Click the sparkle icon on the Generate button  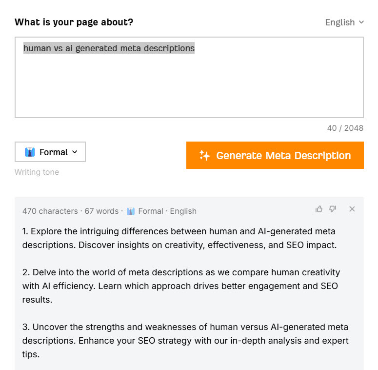click(x=205, y=156)
